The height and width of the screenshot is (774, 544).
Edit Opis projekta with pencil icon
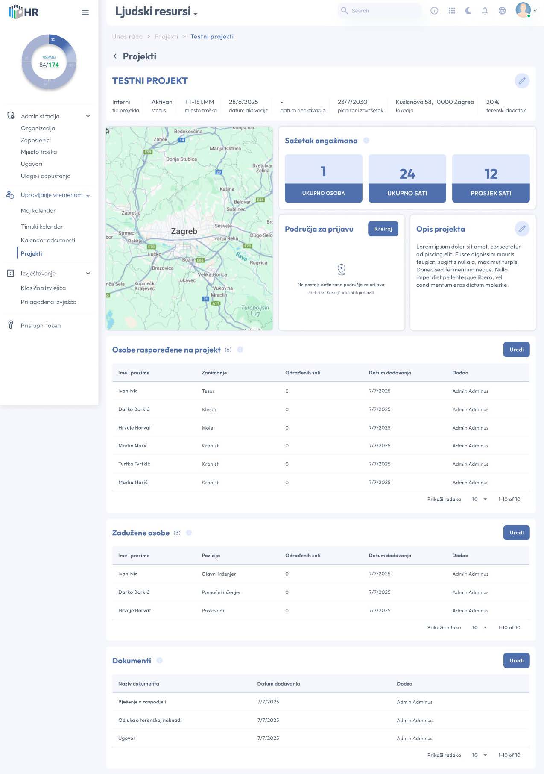[x=522, y=229]
